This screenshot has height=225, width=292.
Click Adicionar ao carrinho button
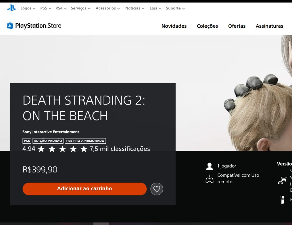(x=84, y=189)
